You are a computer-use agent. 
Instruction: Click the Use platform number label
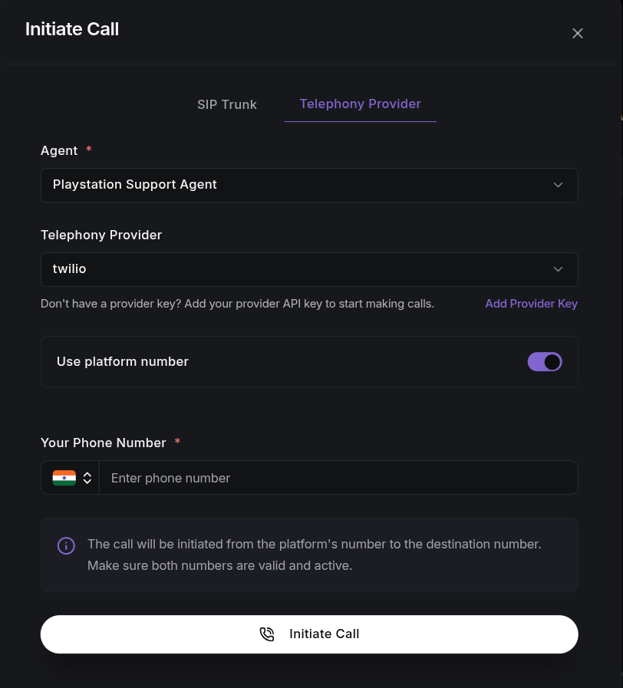coord(123,361)
